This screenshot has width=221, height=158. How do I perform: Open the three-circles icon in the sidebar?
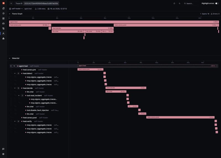(x=3, y=38)
